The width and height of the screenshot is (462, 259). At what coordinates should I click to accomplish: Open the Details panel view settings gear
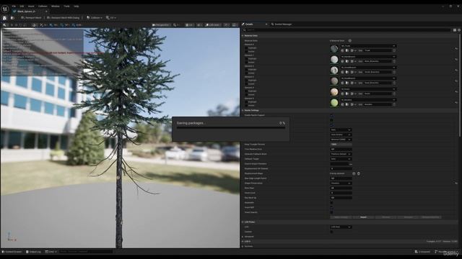[x=459, y=30]
